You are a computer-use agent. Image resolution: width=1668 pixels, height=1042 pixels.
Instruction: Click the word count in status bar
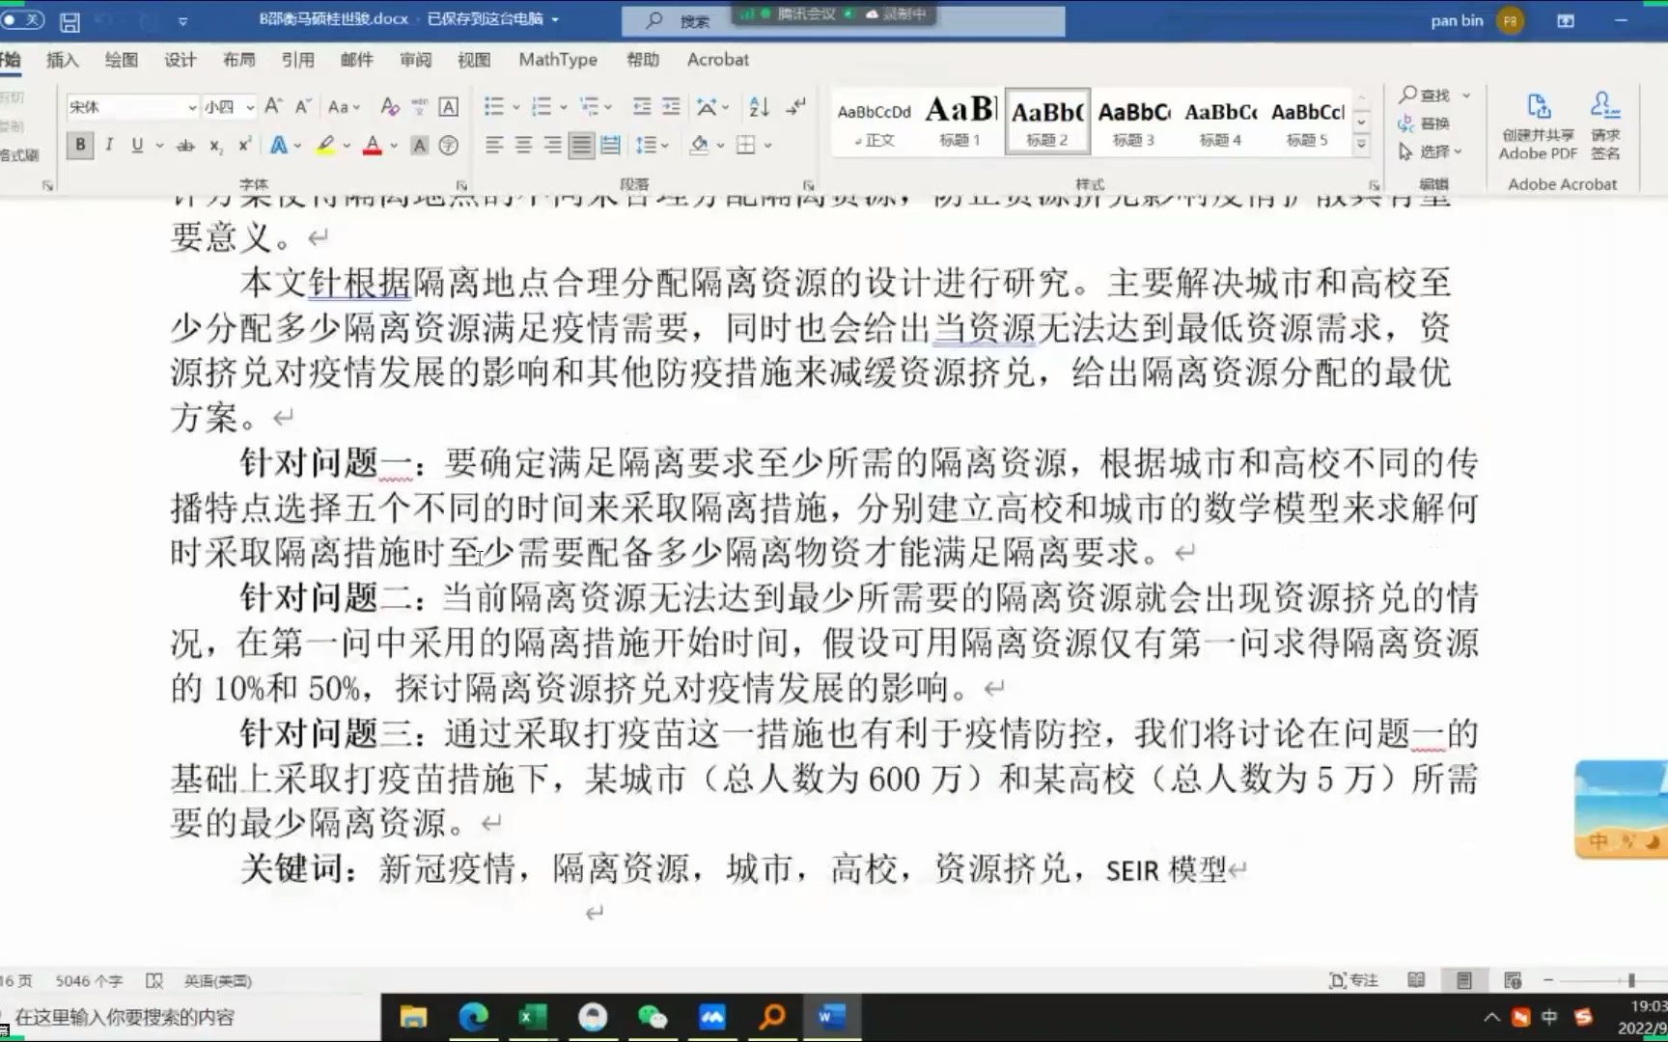87,979
